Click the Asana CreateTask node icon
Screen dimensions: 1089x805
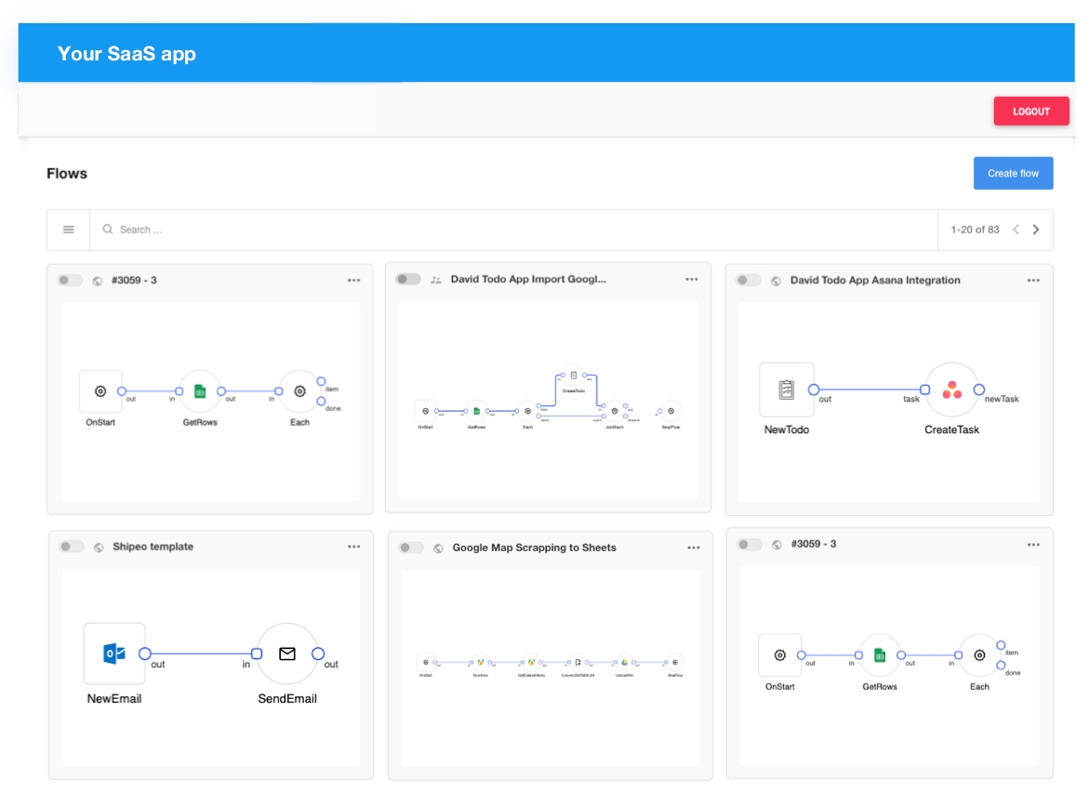coord(951,390)
